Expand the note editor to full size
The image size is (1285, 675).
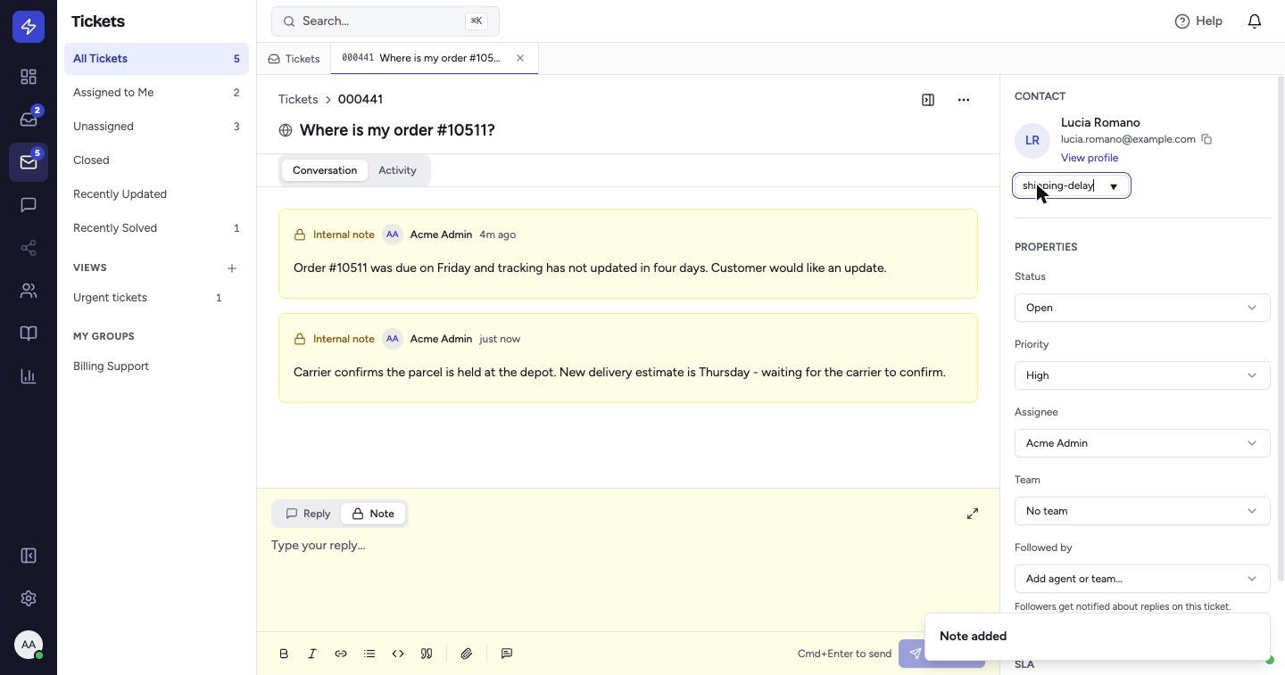pos(973,514)
